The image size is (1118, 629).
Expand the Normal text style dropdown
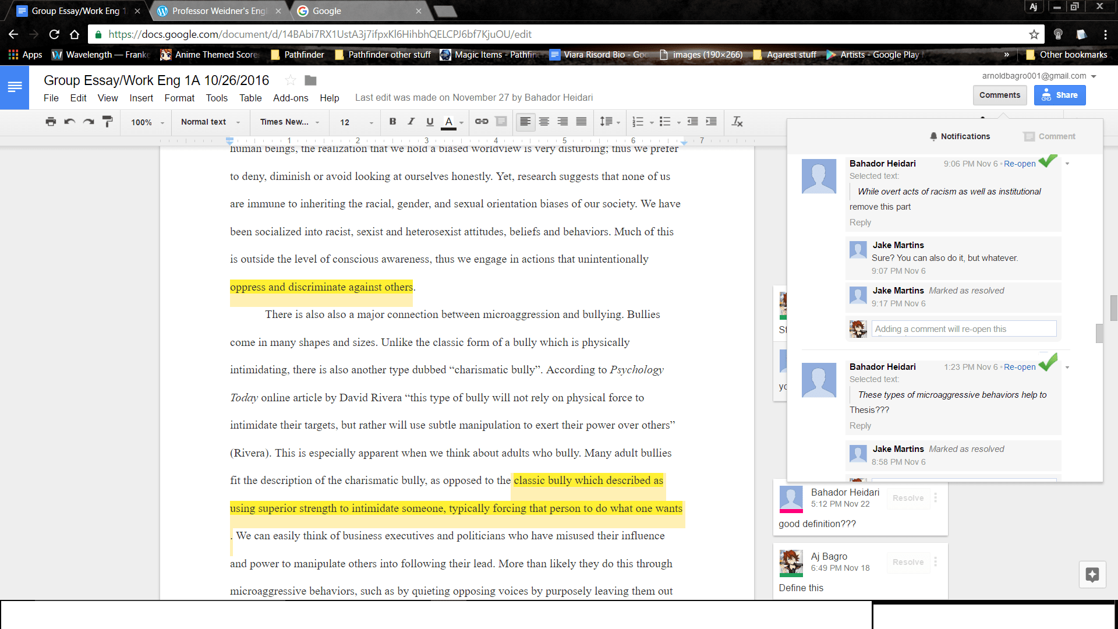point(210,122)
